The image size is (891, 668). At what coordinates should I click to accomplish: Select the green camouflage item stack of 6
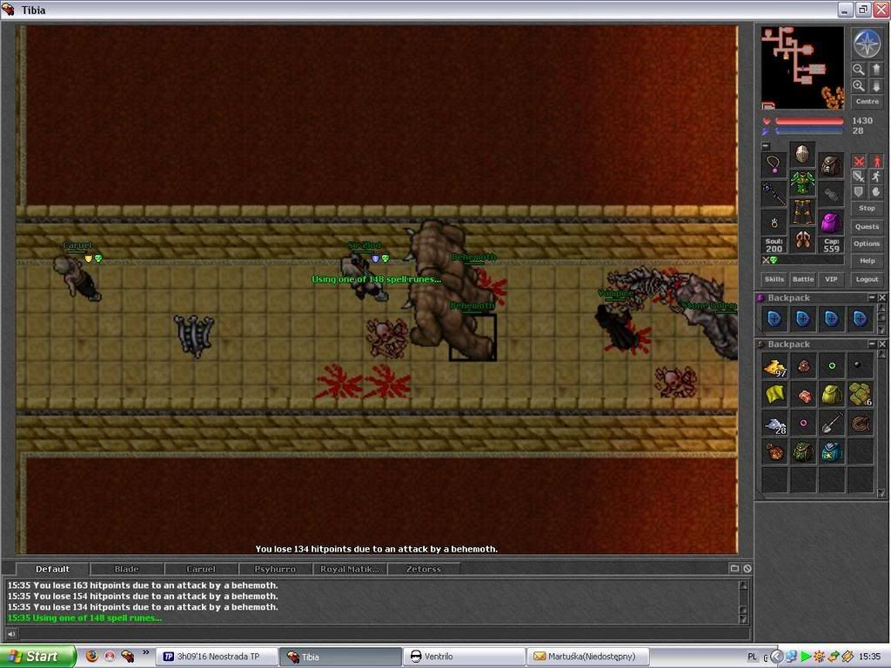(x=860, y=395)
